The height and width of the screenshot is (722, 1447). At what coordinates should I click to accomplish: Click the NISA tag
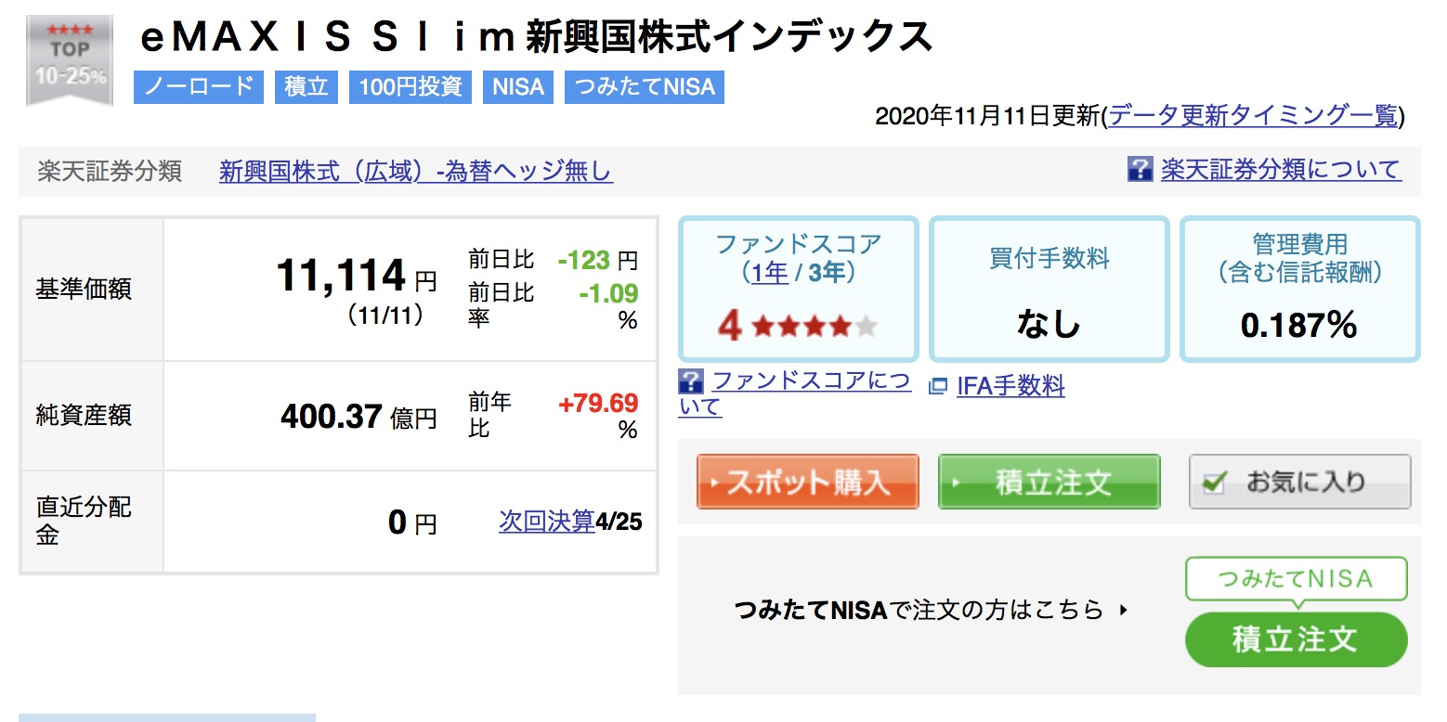[x=518, y=87]
